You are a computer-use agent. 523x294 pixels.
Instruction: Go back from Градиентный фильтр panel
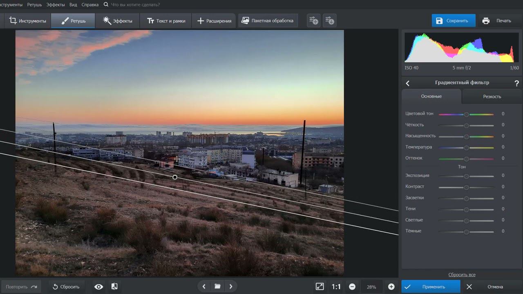[x=407, y=83]
